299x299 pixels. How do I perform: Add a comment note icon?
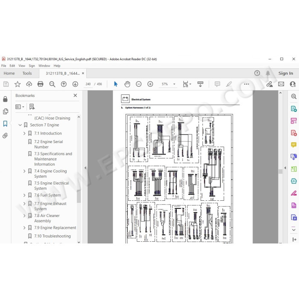pyautogui.click(x=217, y=84)
